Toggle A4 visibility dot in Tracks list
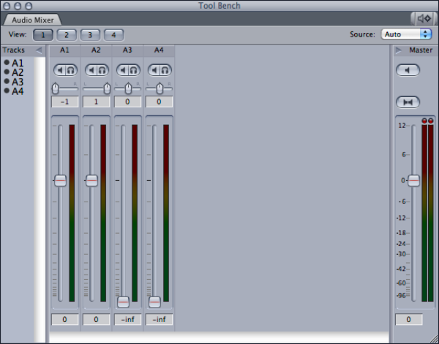 [7, 91]
